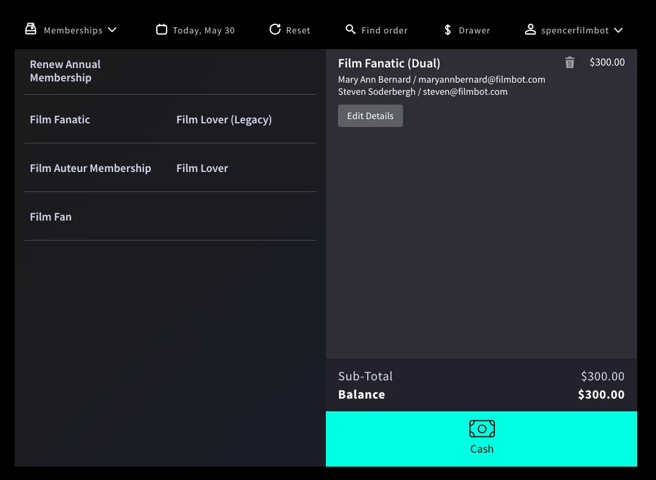Click the magnifier search icon
This screenshot has width=656, height=480.
(x=351, y=29)
